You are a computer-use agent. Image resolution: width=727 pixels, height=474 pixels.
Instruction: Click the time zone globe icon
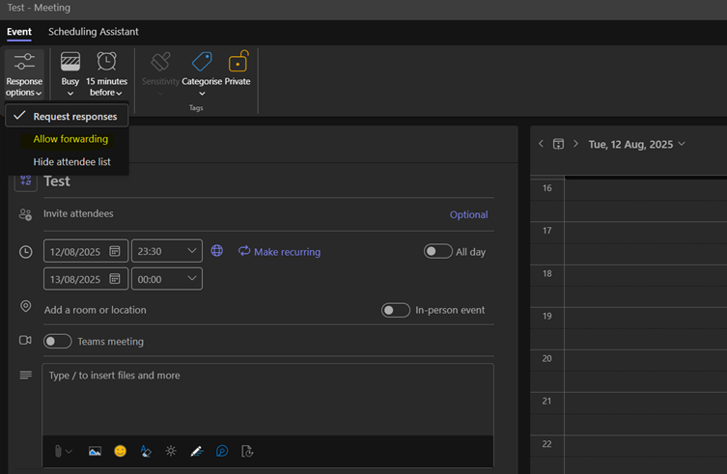(217, 251)
